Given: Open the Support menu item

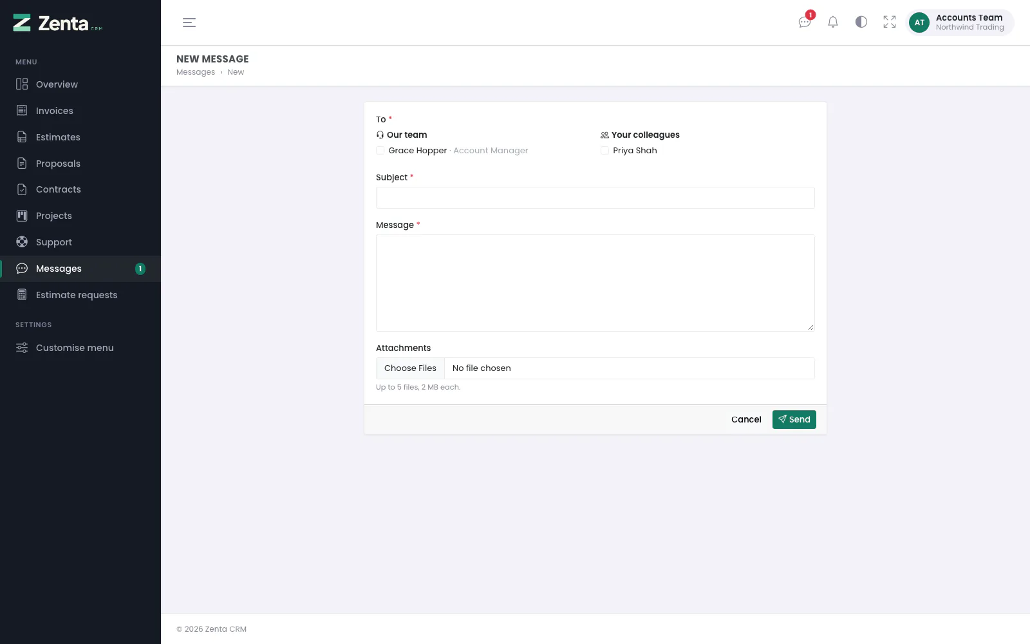Looking at the screenshot, I should click(x=80, y=242).
